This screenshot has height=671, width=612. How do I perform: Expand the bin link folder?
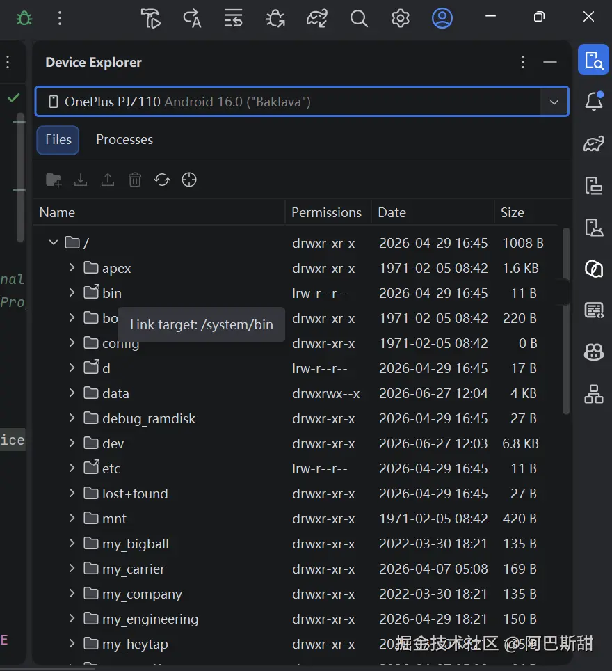point(72,293)
